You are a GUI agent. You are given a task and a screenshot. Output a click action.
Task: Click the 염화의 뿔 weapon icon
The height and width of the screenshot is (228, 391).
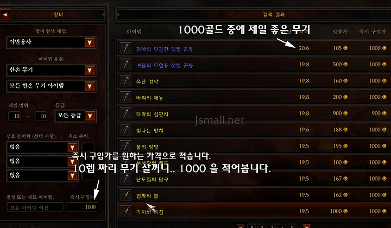click(125, 195)
